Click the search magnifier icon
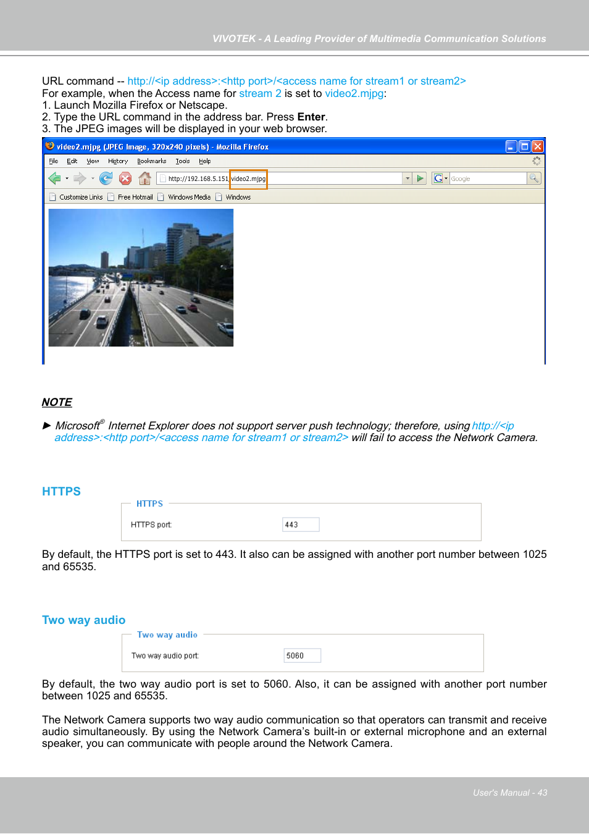Image resolution: width=589 pixels, height=834 pixels. (534, 179)
